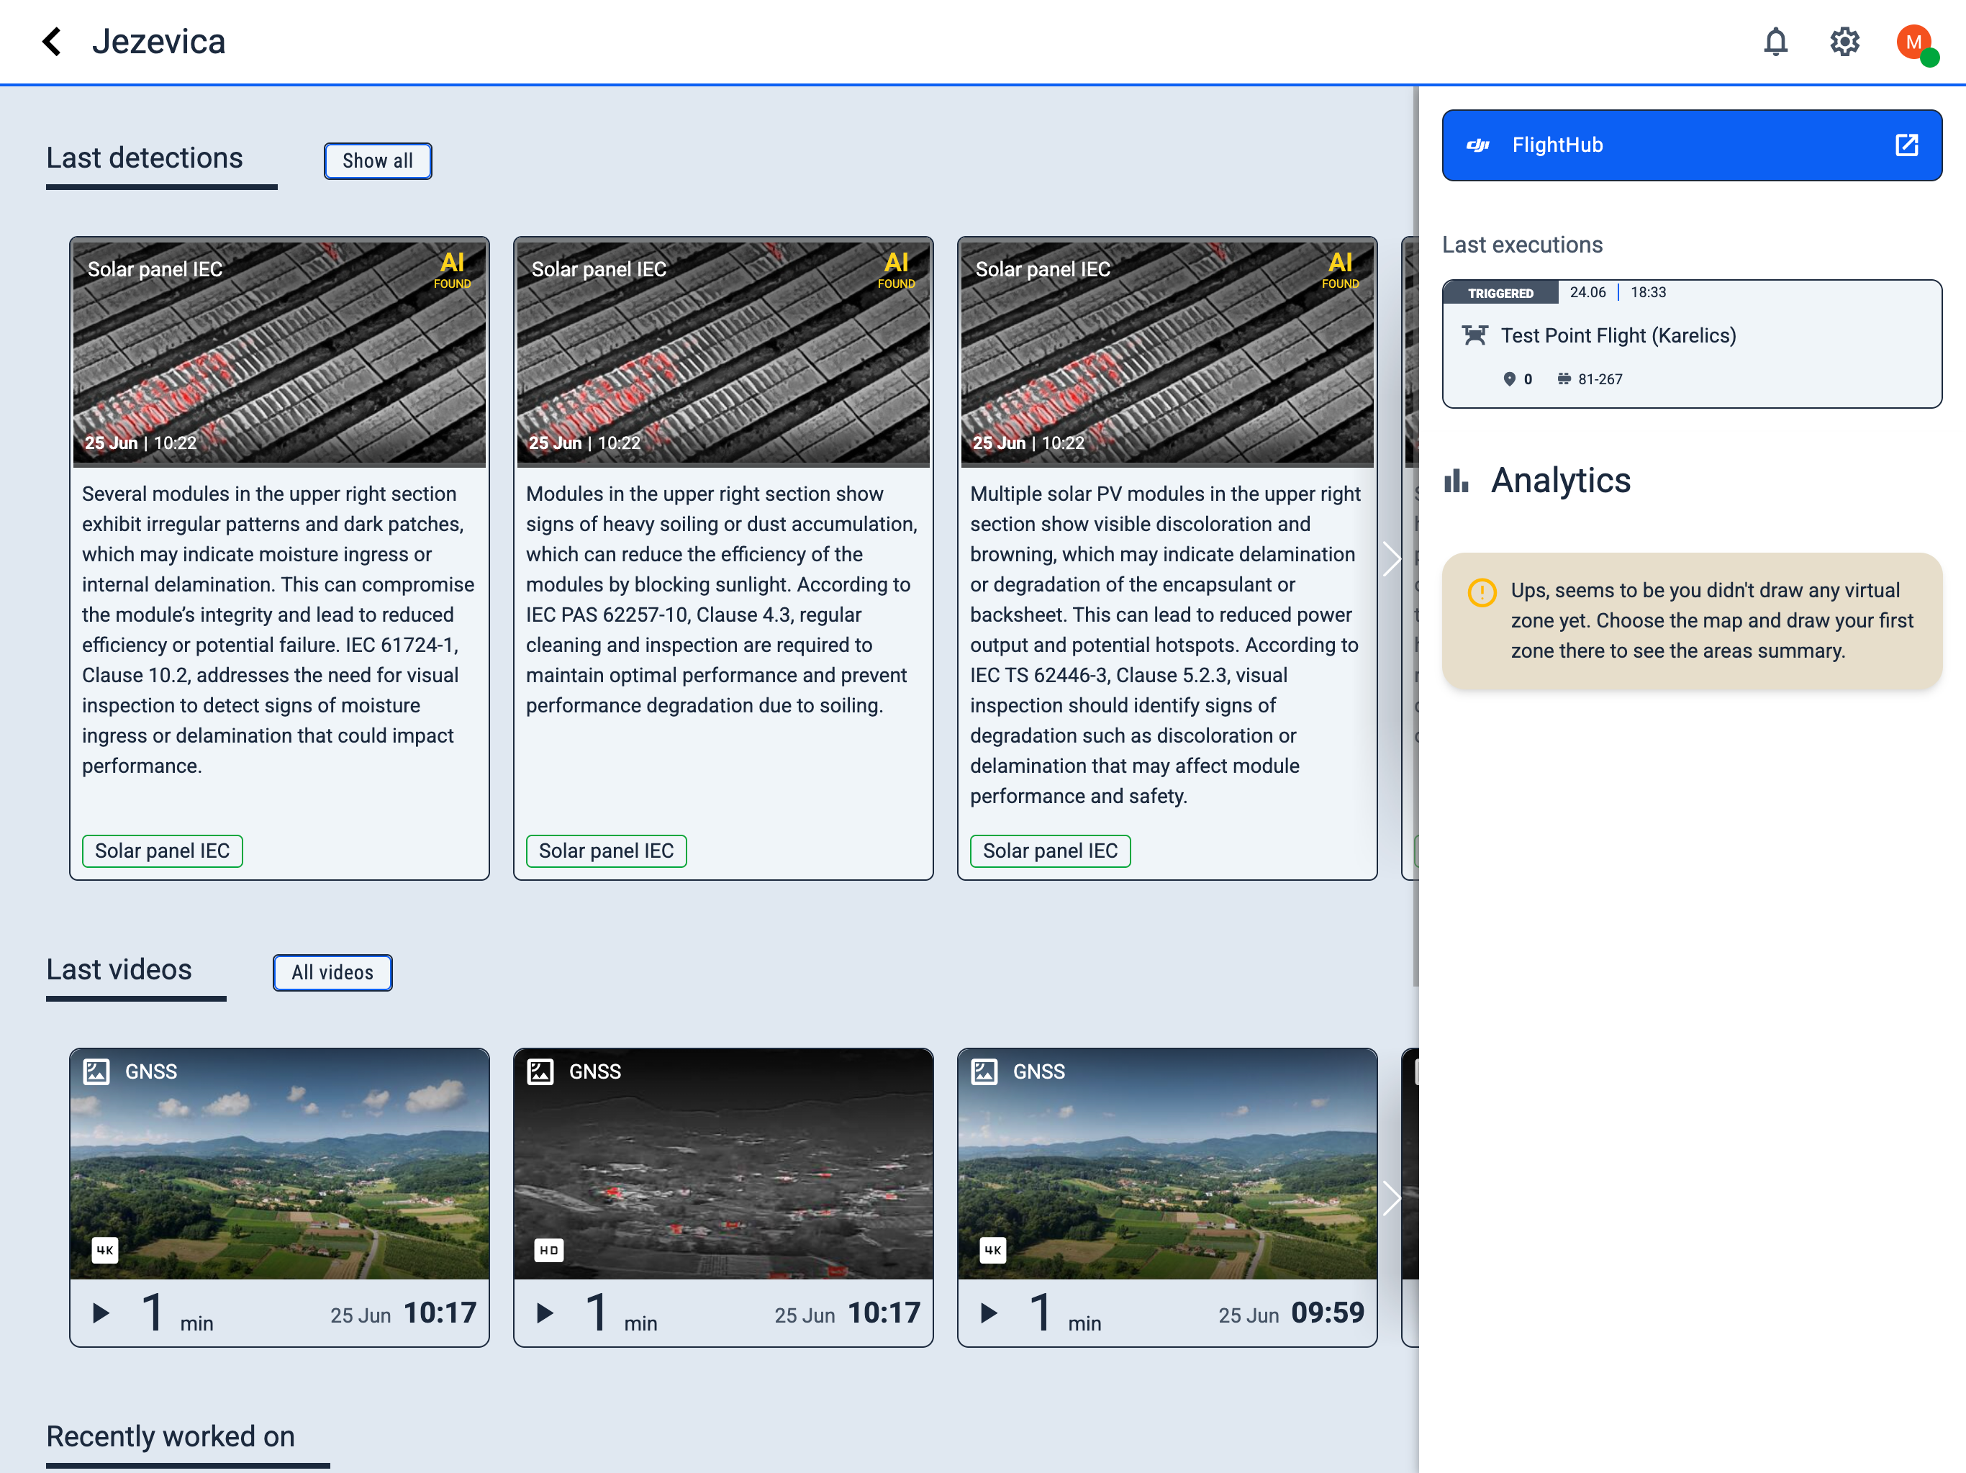Click the execution date 24.06

[x=1587, y=292]
